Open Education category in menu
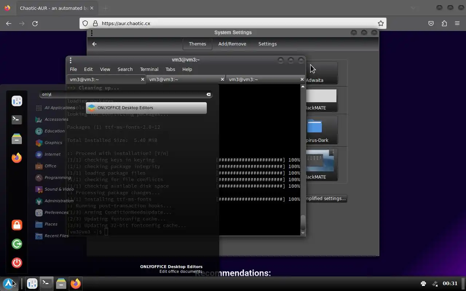Screen dimensions: 466x291 pyautogui.click(x=50, y=131)
